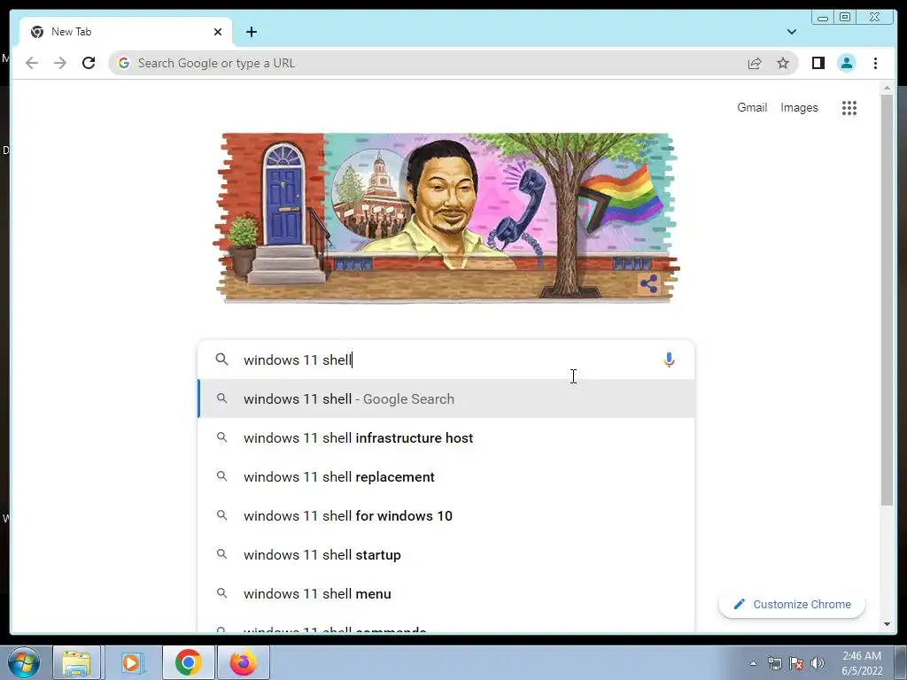
Task: Choose 'windows 11 shell menu' suggestion
Action: 446,594
